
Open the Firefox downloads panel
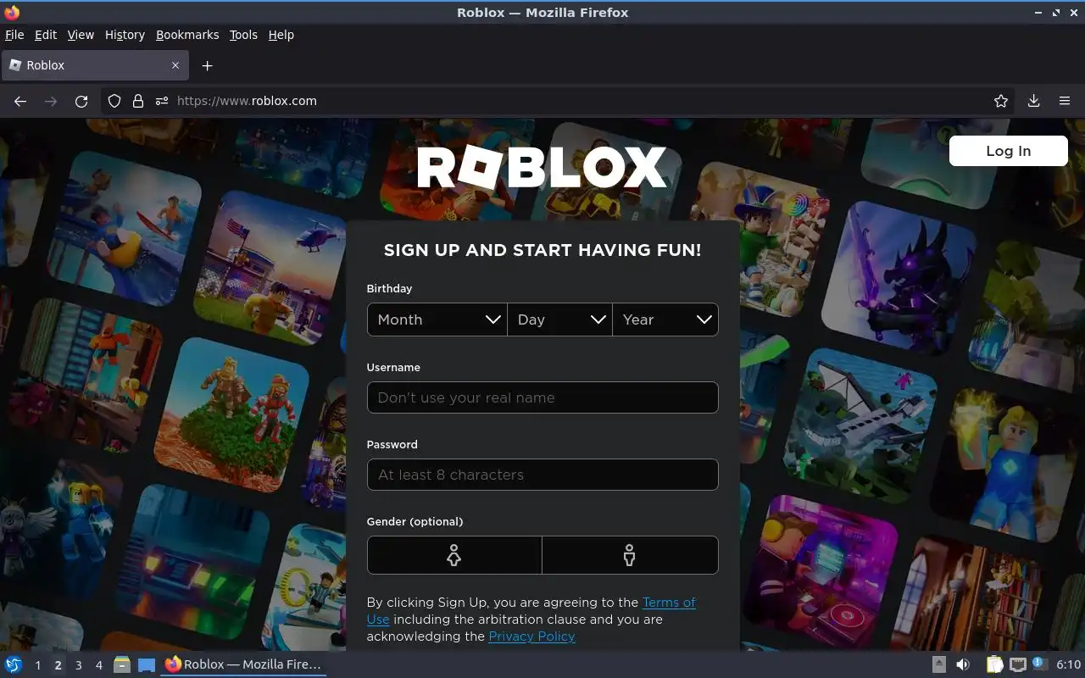click(x=1033, y=101)
